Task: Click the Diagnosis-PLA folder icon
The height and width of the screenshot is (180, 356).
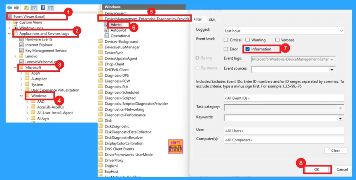Action: click(100, 87)
